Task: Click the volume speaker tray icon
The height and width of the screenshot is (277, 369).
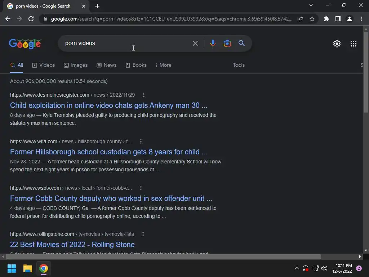Action: tap(324, 268)
